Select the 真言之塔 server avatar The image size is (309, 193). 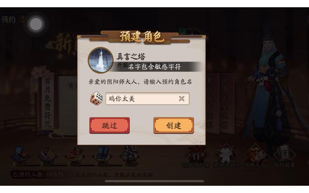coord(100,60)
